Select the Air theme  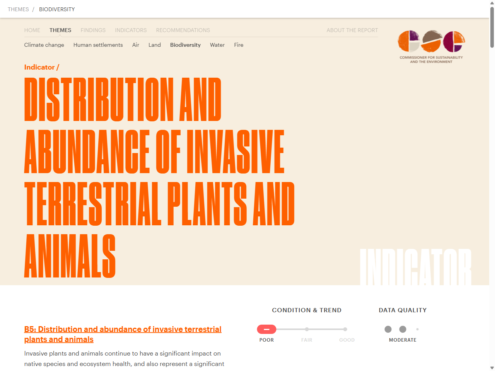coord(136,45)
